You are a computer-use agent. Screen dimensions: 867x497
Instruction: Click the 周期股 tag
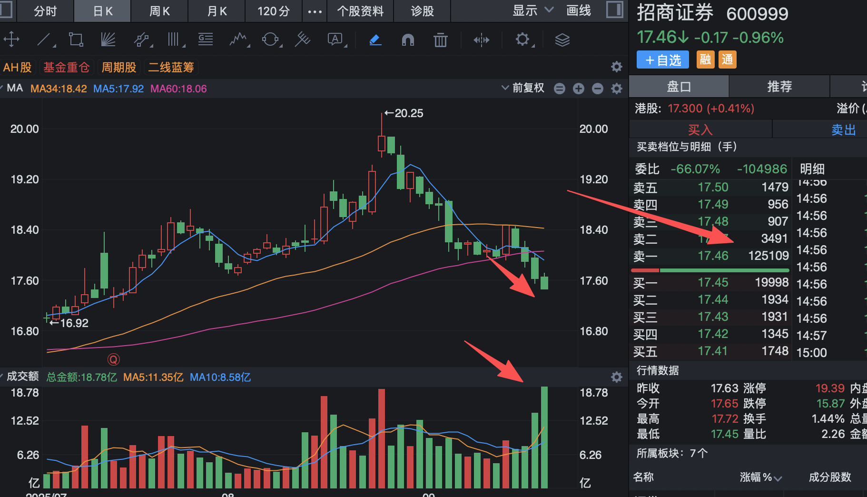[119, 67]
